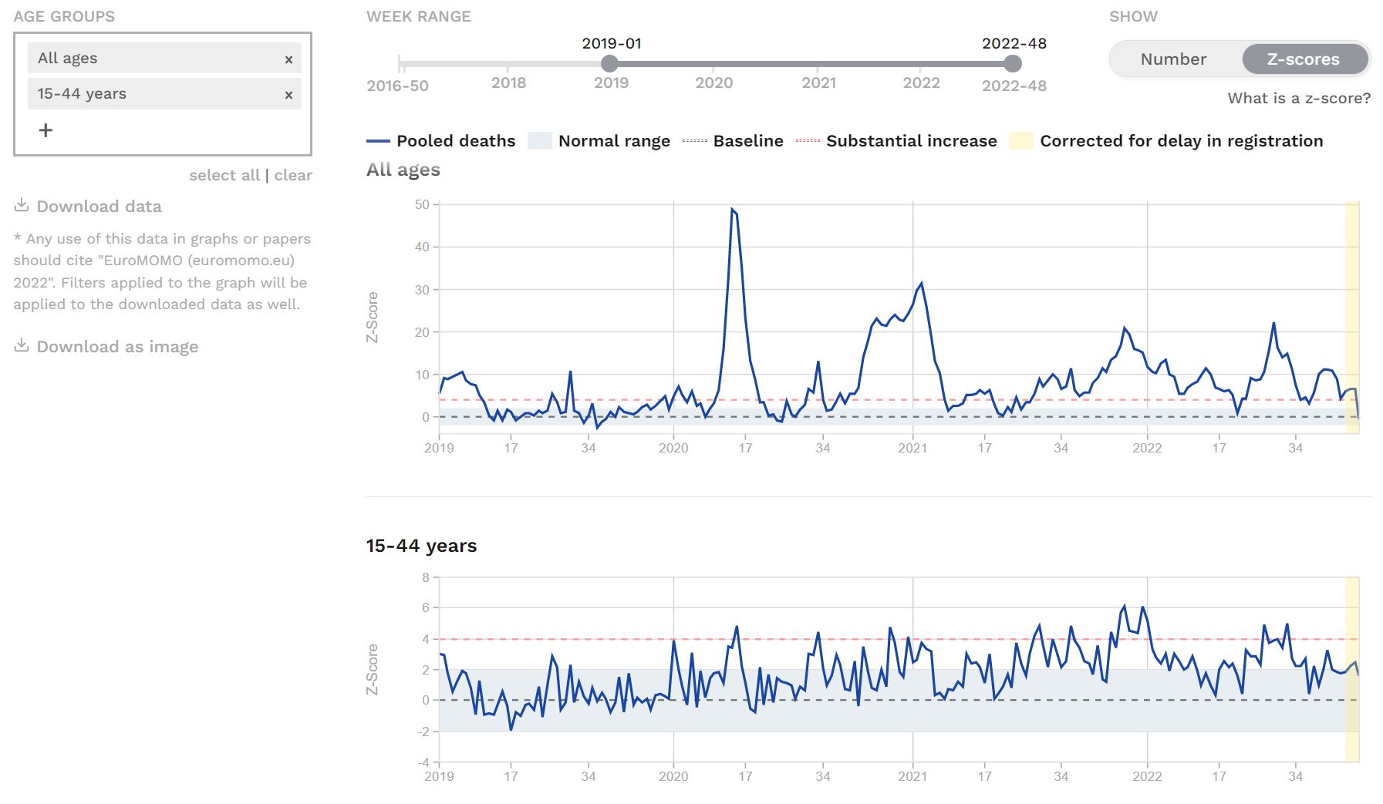
Task: Click the download icon beside 'Download as image'
Action: click(x=22, y=345)
